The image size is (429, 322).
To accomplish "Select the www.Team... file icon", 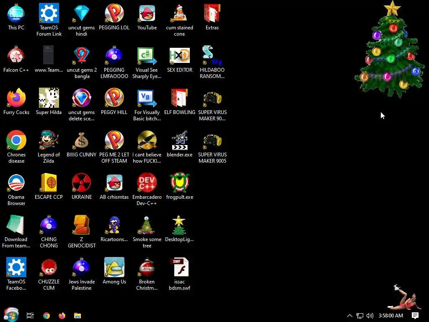I will coord(49,60).
